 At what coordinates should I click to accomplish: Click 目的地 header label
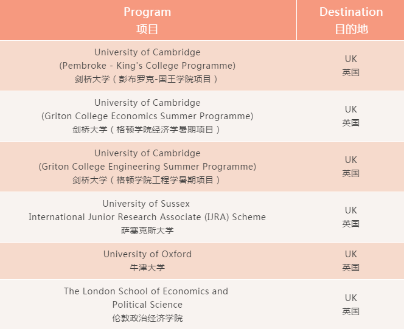tap(351, 29)
